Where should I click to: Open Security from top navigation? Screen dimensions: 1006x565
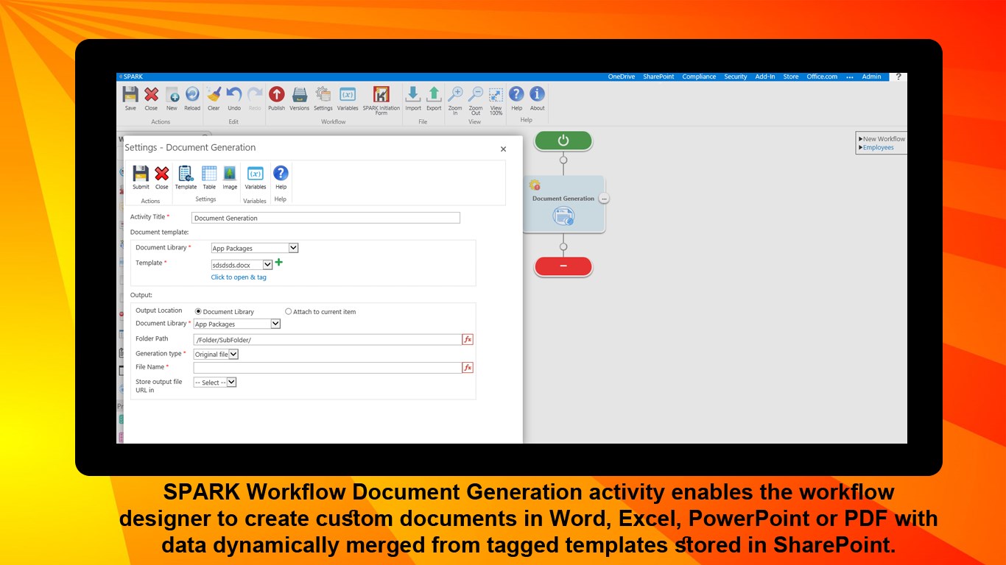coord(735,77)
